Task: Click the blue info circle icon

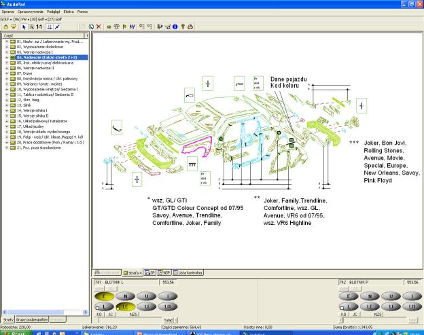Action: pos(175,27)
